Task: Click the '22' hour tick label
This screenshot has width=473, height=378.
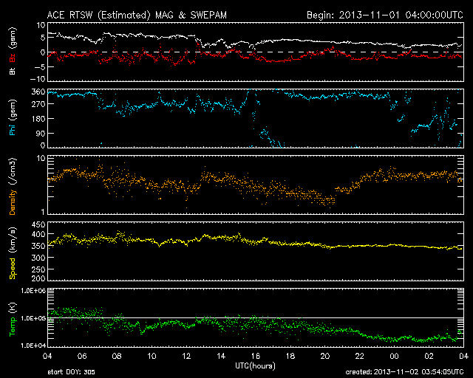Action: coord(360,357)
